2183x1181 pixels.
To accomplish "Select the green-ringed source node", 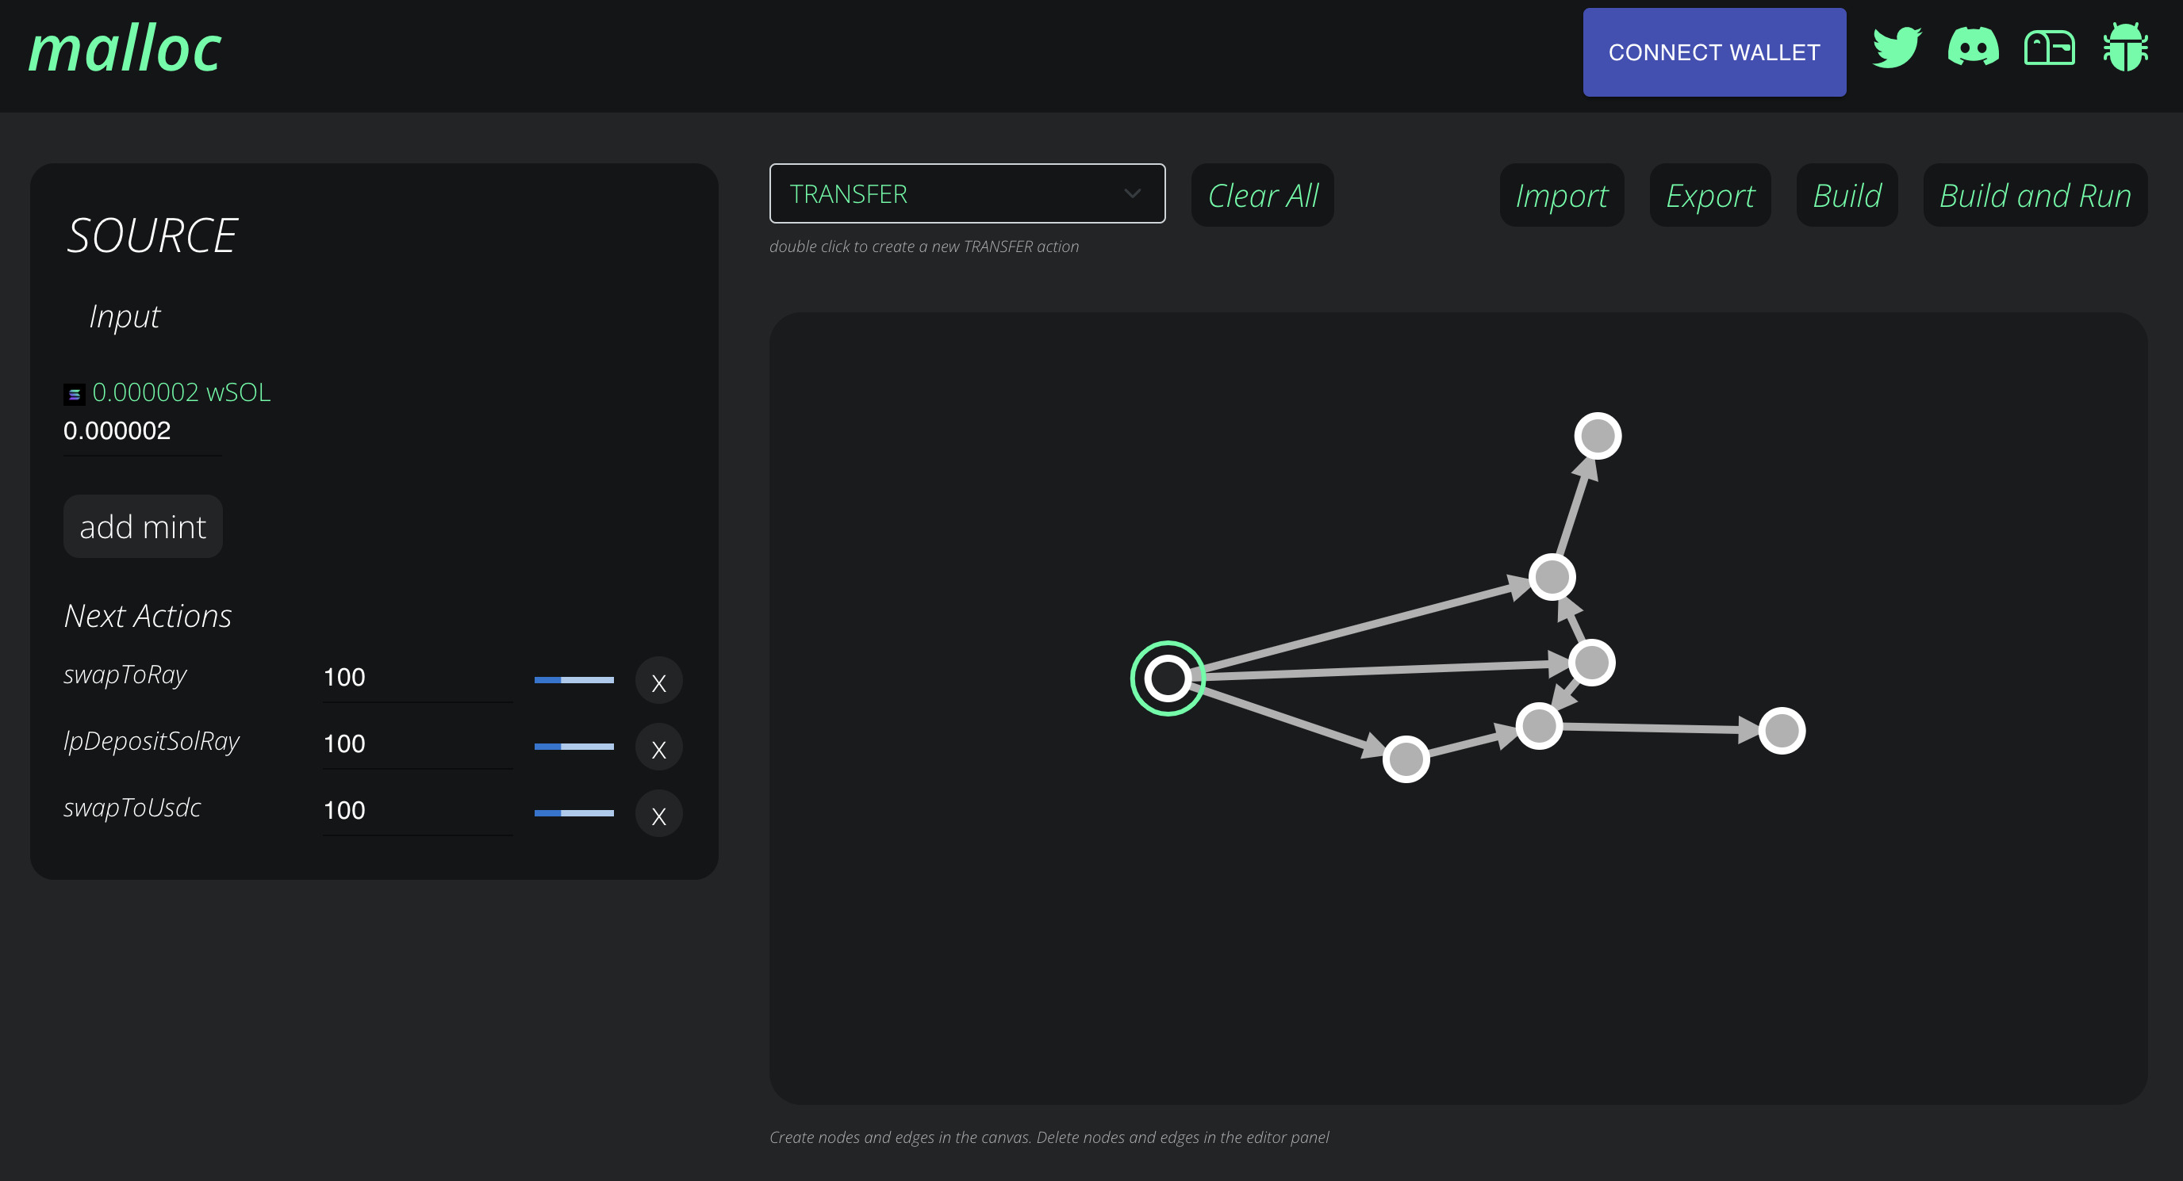I will (x=1168, y=679).
